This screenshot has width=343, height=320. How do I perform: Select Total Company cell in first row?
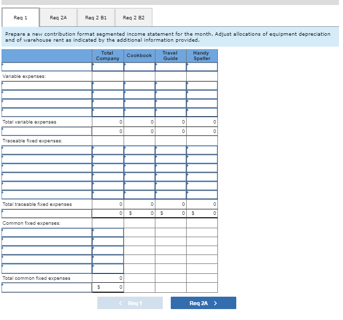pyautogui.click(x=108, y=67)
